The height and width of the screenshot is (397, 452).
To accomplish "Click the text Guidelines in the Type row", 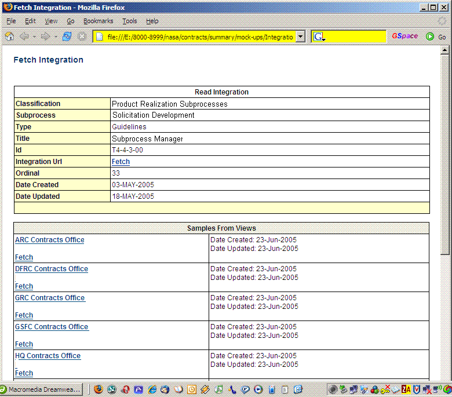I will tap(129, 127).
